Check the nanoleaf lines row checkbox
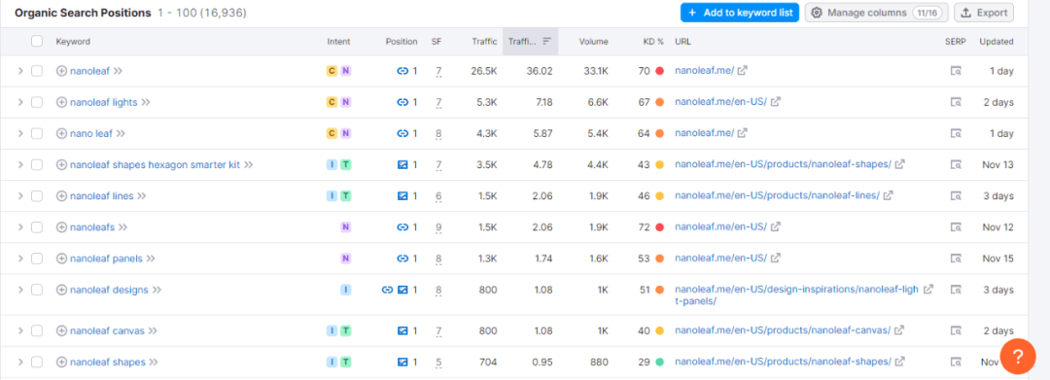 [37, 196]
